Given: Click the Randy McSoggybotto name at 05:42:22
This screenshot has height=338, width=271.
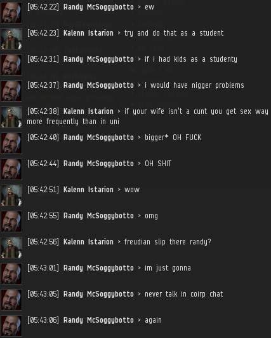Looking at the screenshot, I should [98, 8].
